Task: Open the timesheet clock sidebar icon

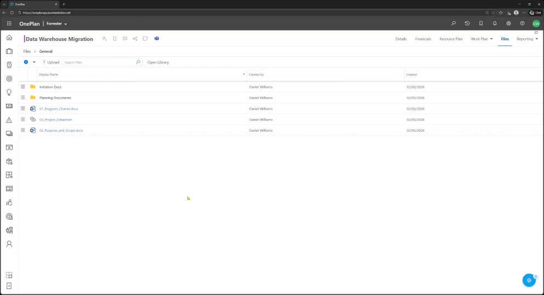Action: click(x=9, y=65)
